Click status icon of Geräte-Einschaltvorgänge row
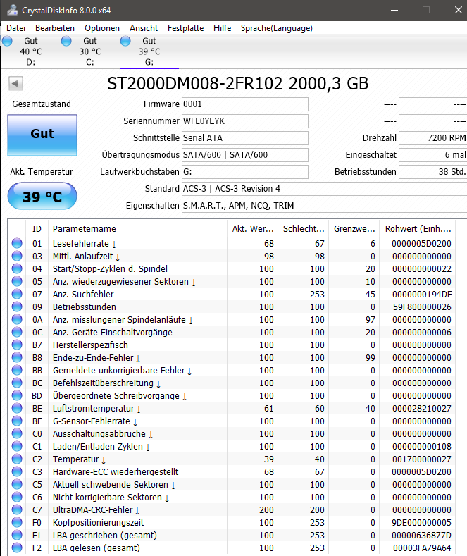Image resolution: width=467 pixels, height=556 pixels. click(x=17, y=332)
